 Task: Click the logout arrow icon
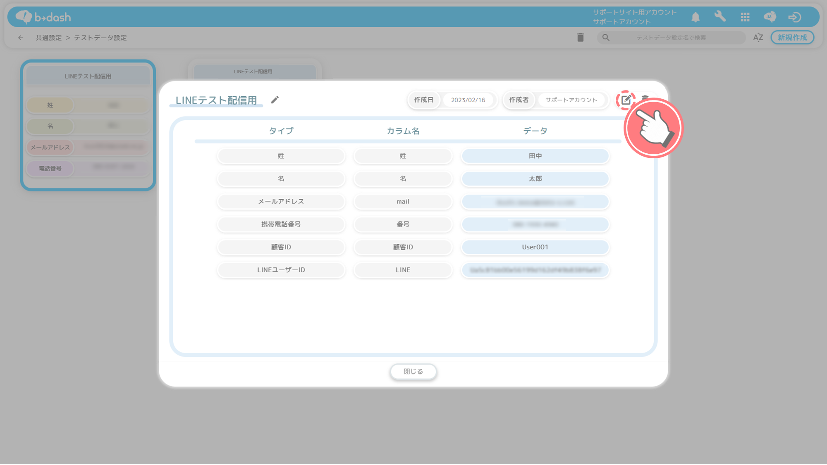[x=794, y=17]
